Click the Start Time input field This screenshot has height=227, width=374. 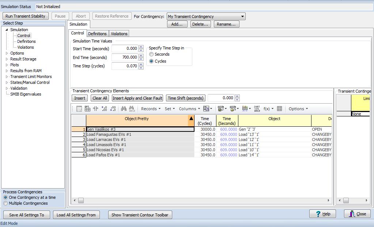point(125,48)
